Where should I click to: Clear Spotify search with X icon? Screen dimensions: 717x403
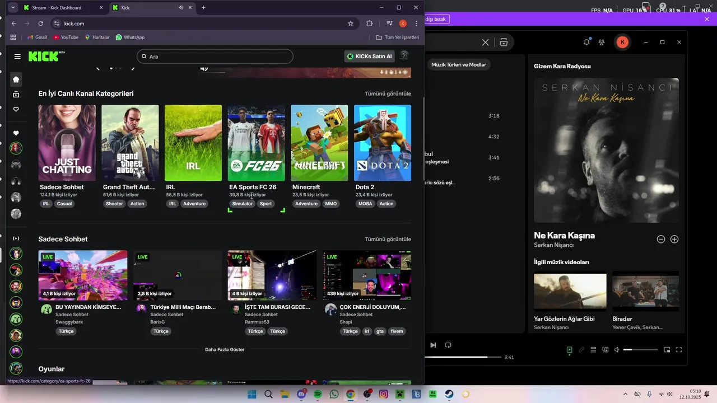point(486,43)
